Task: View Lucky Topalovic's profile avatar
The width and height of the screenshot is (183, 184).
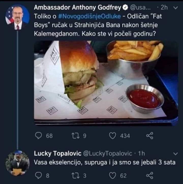Action: [17, 163]
